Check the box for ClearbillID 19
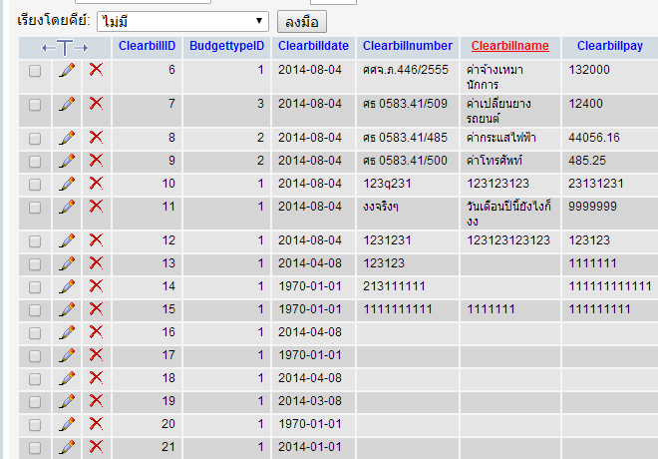 click(x=35, y=402)
